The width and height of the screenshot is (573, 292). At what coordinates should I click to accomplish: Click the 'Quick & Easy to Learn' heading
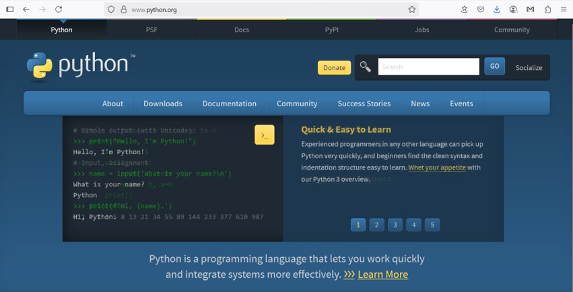346,130
